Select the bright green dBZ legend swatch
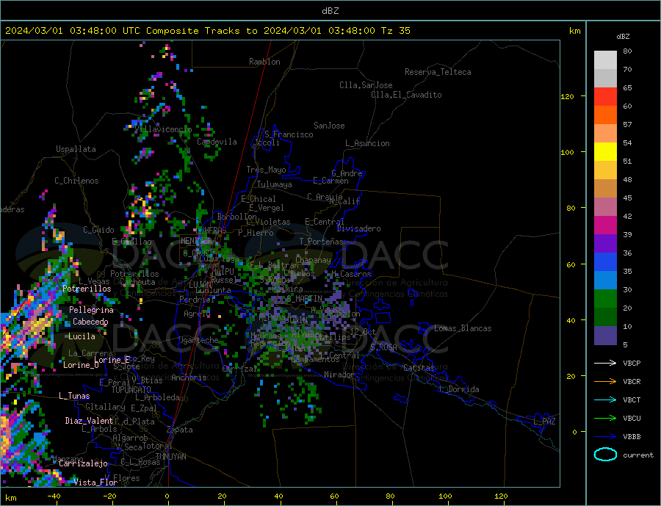Image resolution: width=661 pixels, height=506 pixels. (x=605, y=299)
